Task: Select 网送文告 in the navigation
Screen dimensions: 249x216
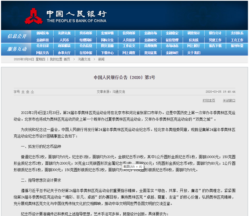Action: pyautogui.click(x=43, y=53)
